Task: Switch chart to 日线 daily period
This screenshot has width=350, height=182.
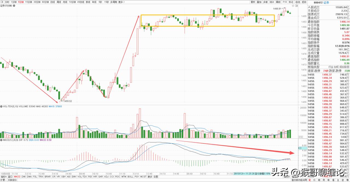Action: click(52, 2)
